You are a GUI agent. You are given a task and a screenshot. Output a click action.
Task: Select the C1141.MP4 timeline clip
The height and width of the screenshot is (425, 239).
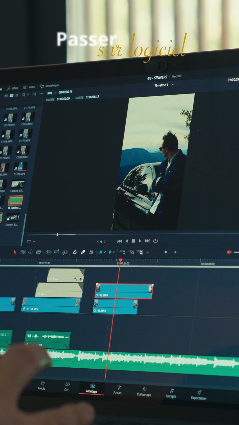tap(115, 307)
